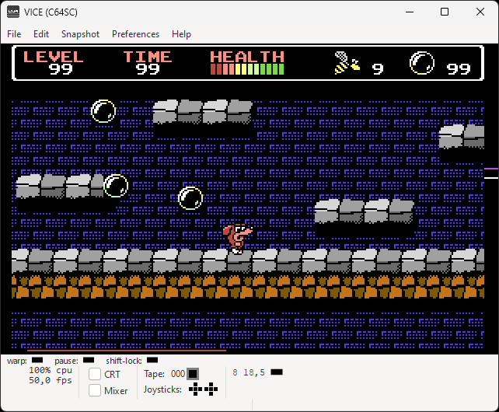This screenshot has width=499, height=412.
Task: Click the bubble beside the top stone platform
Action: coord(103,111)
